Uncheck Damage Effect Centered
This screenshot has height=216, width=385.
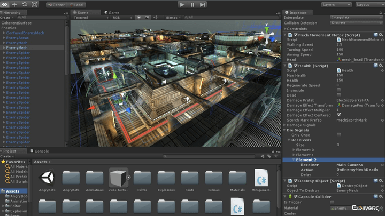pyautogui.click(x=339, y=115)
